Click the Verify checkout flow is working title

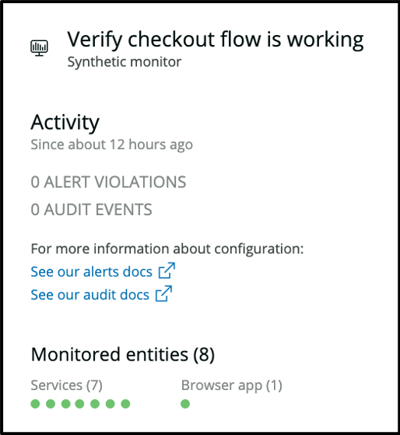point(216,40)
